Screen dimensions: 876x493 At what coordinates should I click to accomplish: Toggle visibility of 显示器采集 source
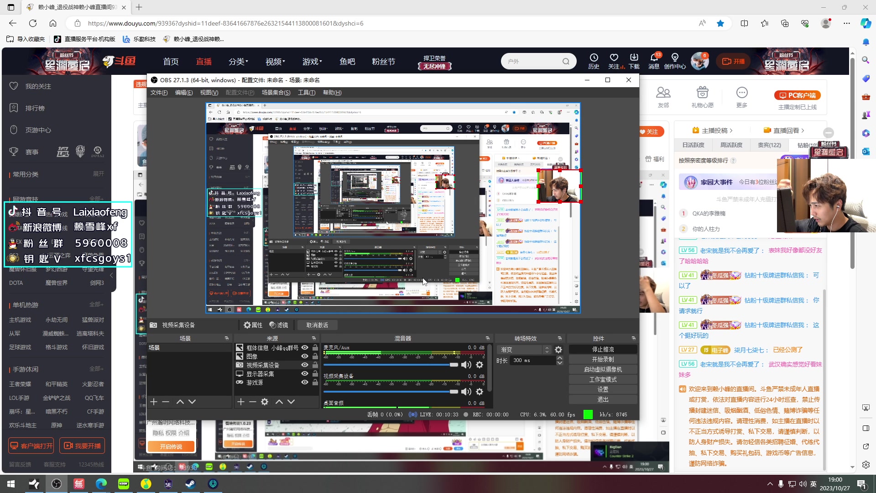tap(305, 374)
